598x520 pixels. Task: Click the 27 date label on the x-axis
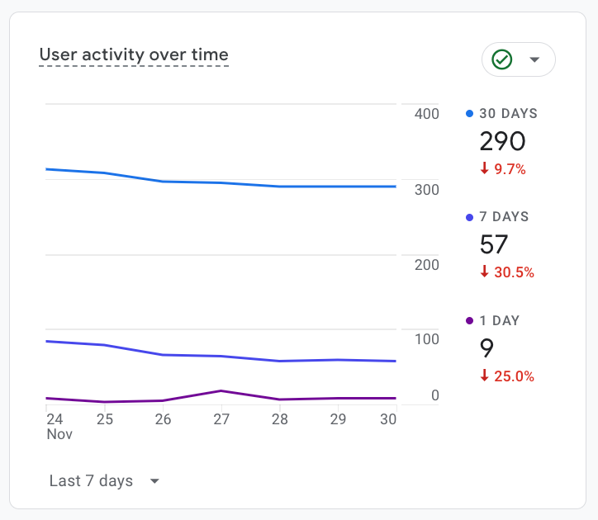click(221, 419)
